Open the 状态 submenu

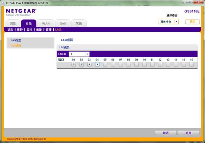tap(10, 30)
